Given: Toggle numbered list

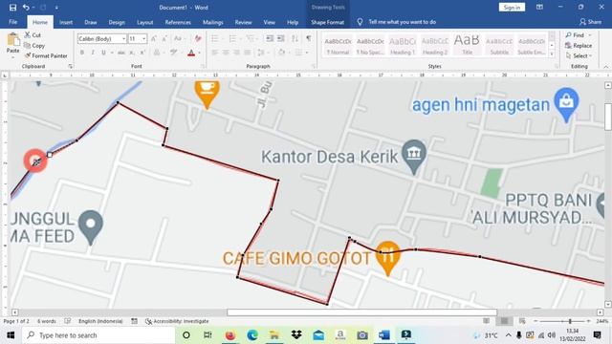Looking at the screenshot, I should (232, 38).
